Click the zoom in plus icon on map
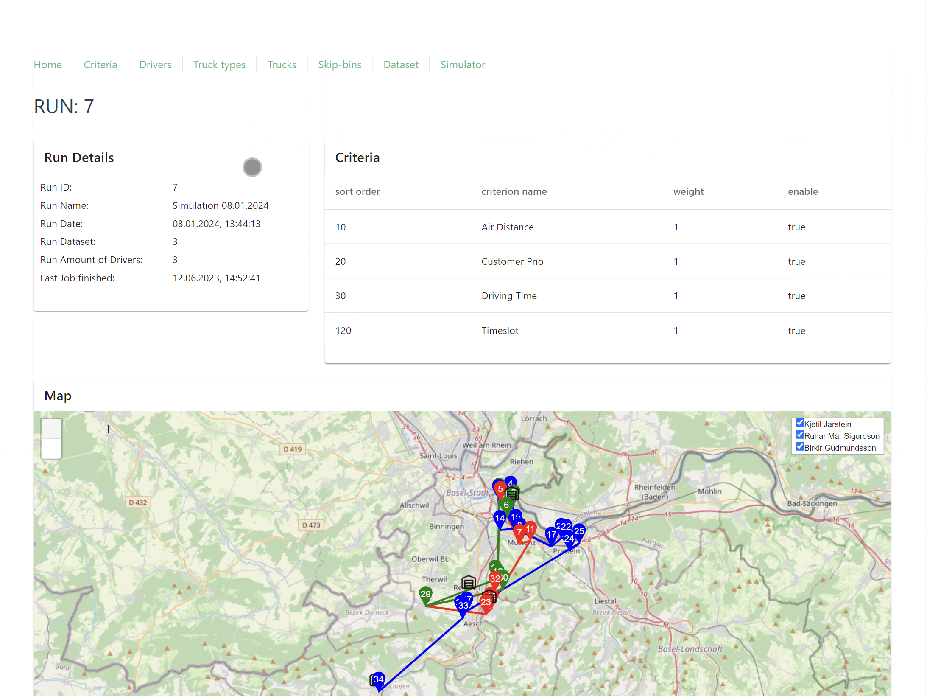Viewport: 927px width, 696px height. tap(109, 429)
